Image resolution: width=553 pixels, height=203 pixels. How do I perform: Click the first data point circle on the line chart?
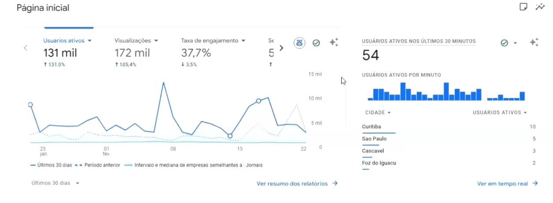30,105
